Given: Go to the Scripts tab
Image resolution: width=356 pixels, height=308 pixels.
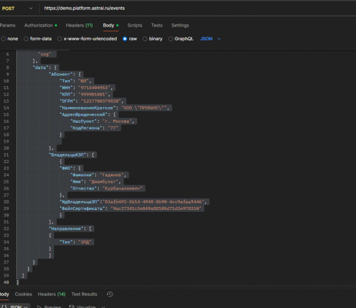Looking at the screenshot, I should pyautogui.click(x=135, y=25).
